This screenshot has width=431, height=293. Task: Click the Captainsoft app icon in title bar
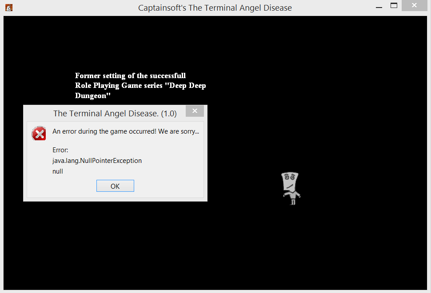[9, 8]
